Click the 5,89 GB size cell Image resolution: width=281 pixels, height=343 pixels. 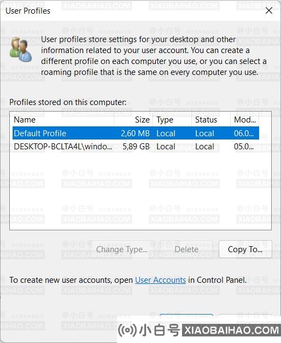pos(136,147)
